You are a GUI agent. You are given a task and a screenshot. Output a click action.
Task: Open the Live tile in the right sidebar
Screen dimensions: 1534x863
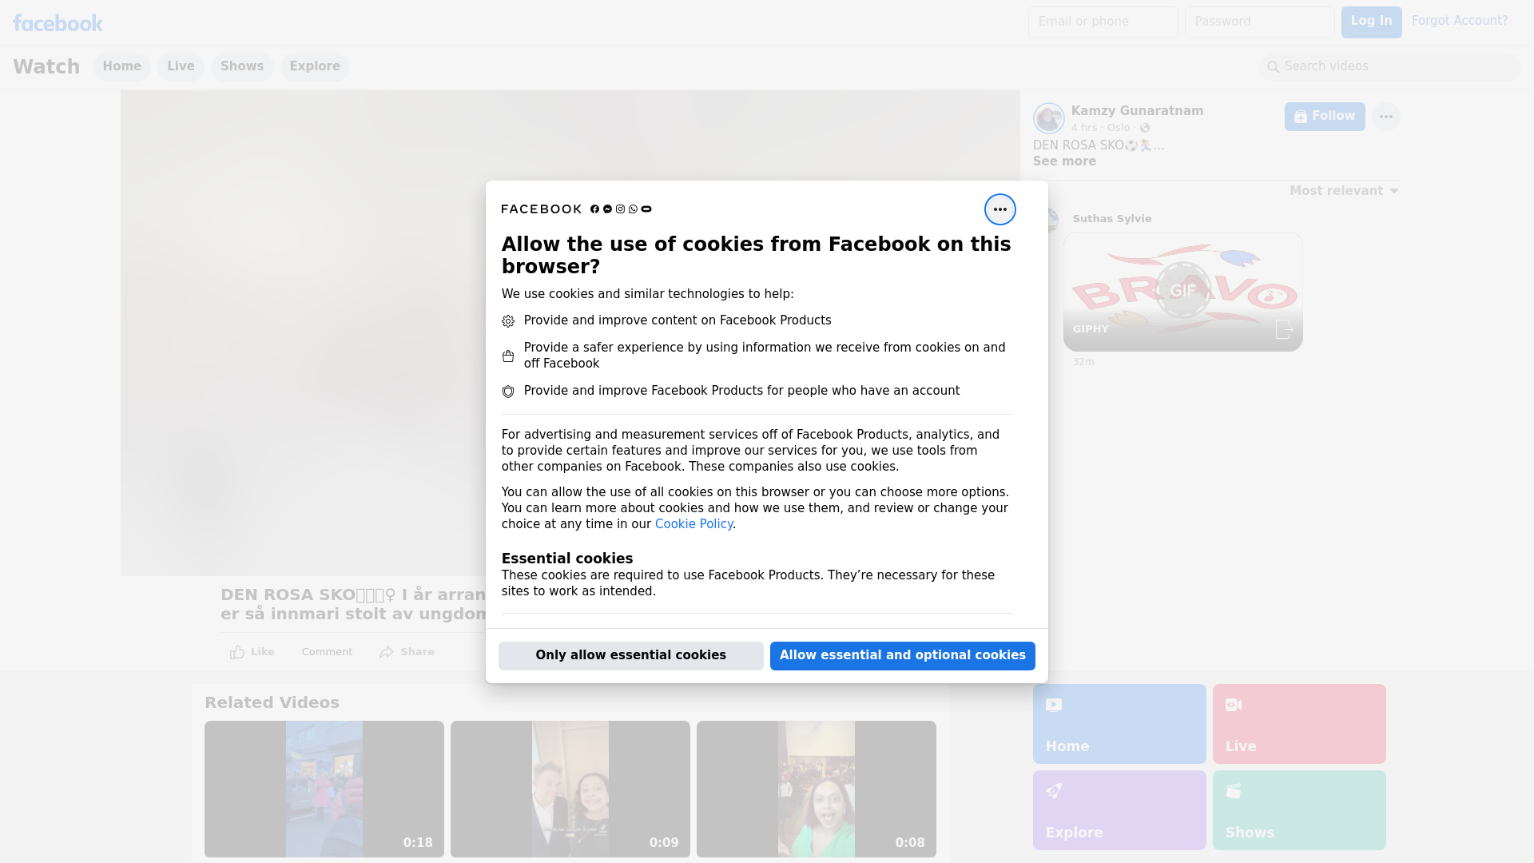1298,724
